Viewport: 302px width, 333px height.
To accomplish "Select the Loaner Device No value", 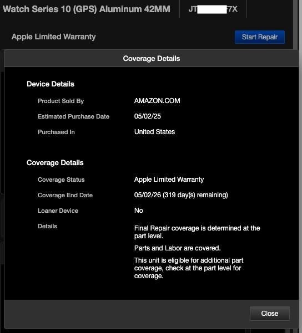I will (139, 211).
